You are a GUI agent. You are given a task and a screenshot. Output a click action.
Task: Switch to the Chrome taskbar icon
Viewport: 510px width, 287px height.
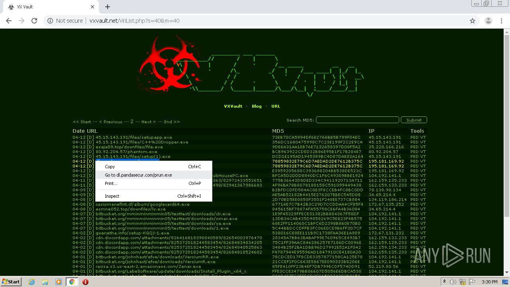(72, 282)
